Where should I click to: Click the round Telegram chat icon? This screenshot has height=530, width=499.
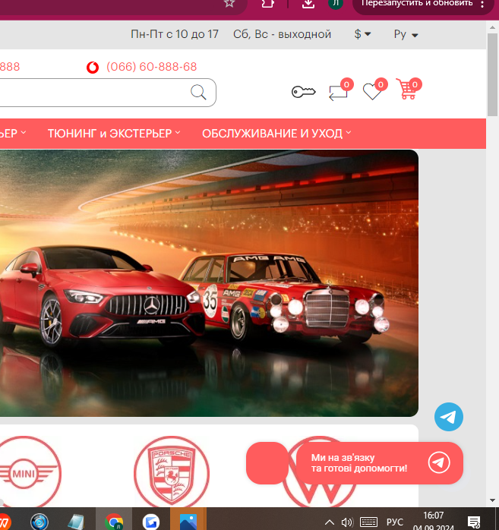(449, 417)
